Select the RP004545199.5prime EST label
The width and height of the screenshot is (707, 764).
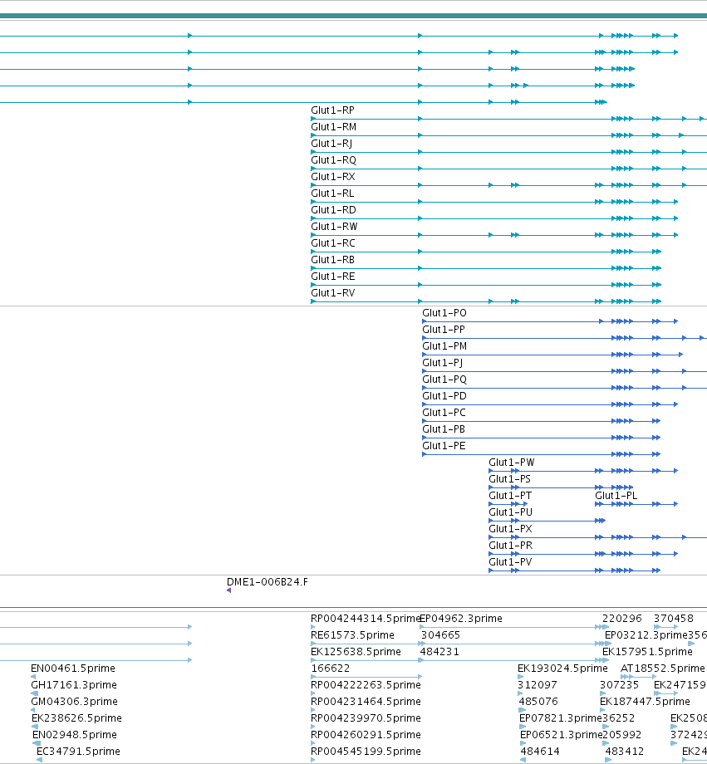[366, 751]
